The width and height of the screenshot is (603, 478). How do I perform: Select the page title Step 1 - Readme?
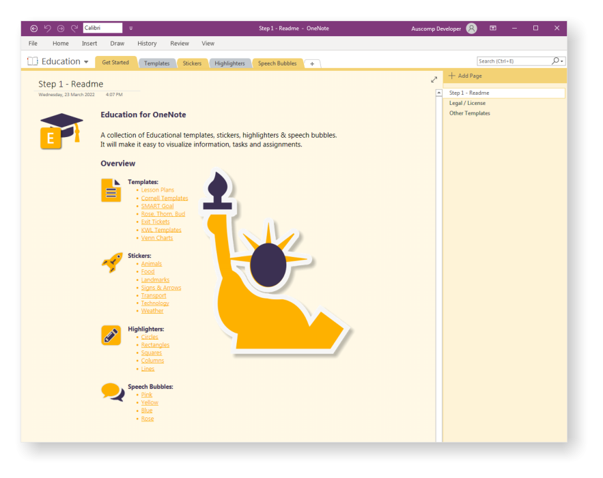(71, 84)
